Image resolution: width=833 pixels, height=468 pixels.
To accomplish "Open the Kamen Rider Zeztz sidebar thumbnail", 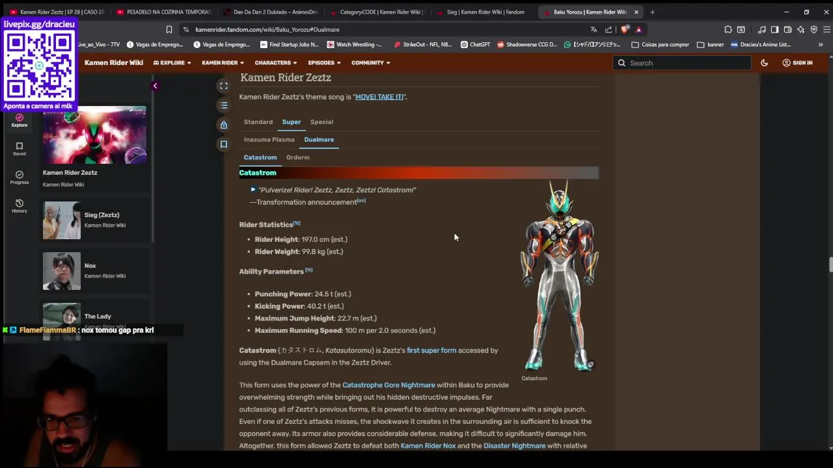I will 94,135.
